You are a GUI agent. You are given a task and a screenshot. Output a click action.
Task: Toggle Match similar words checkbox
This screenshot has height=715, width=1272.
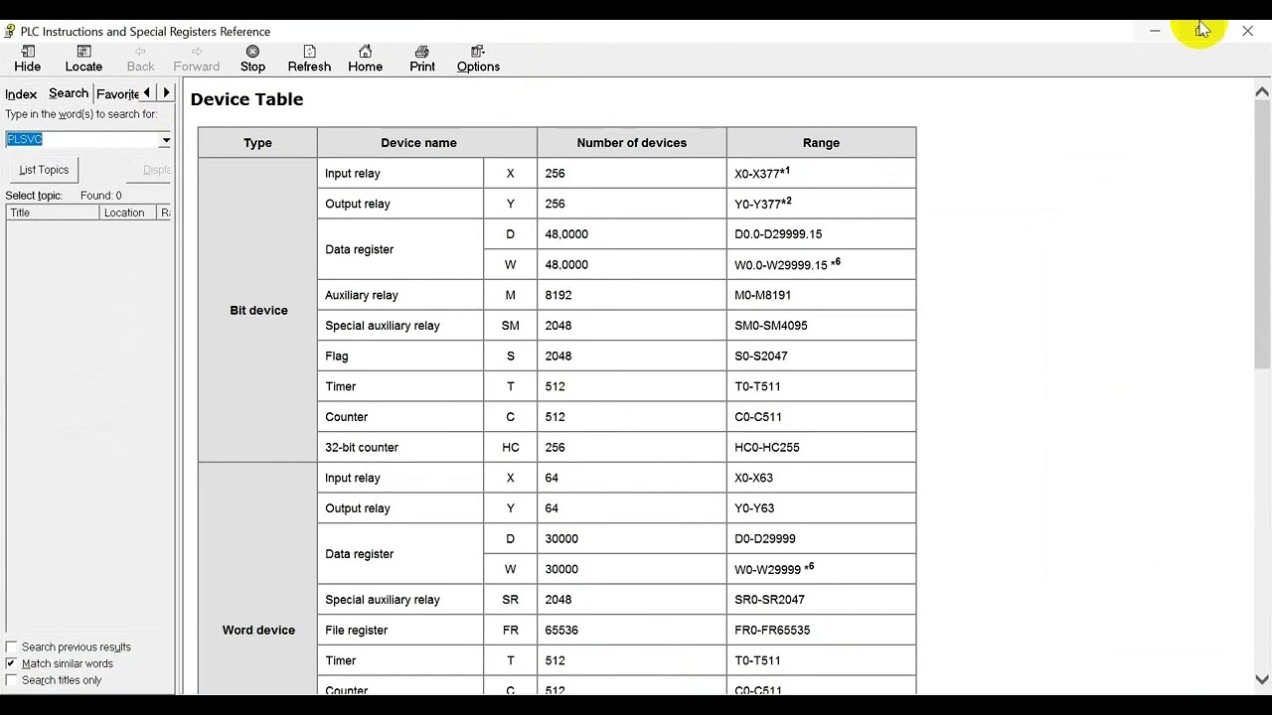point(12,663)
